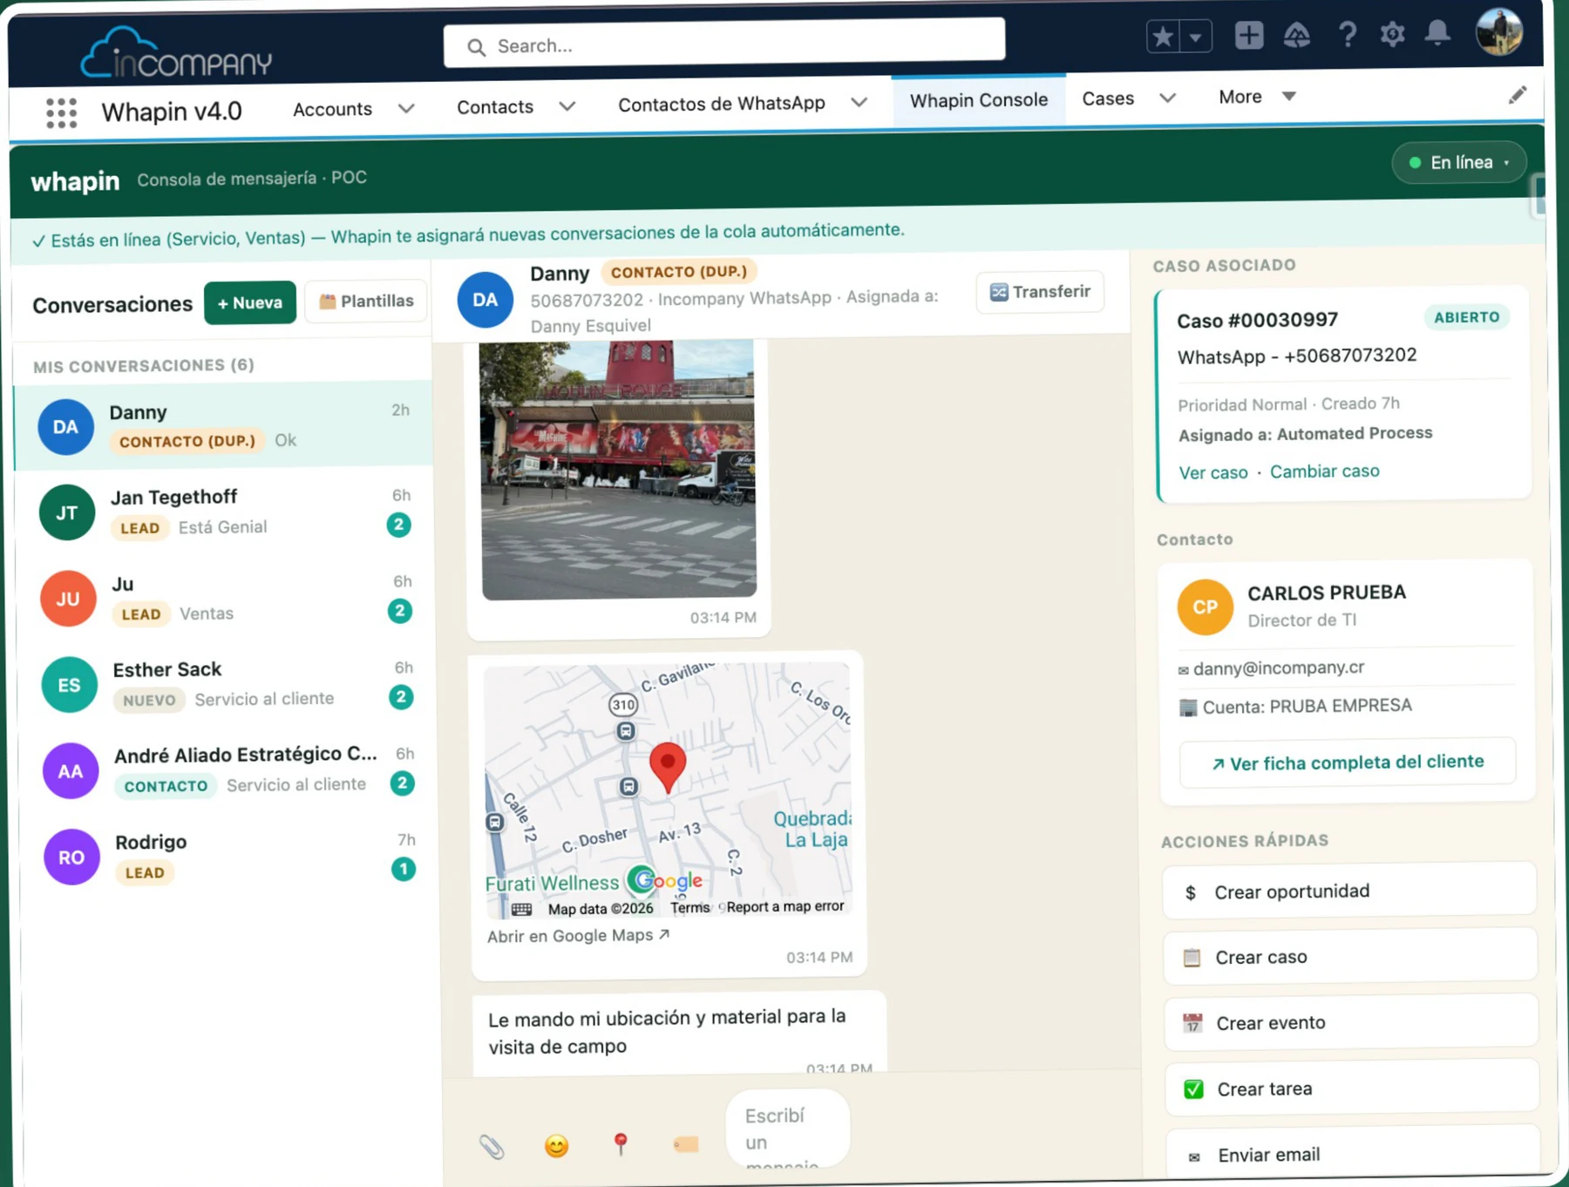Viewport: 1569px width, 1187px height.
Task: Click Enviar email quick action
Action: [x=1353, y=1154]
